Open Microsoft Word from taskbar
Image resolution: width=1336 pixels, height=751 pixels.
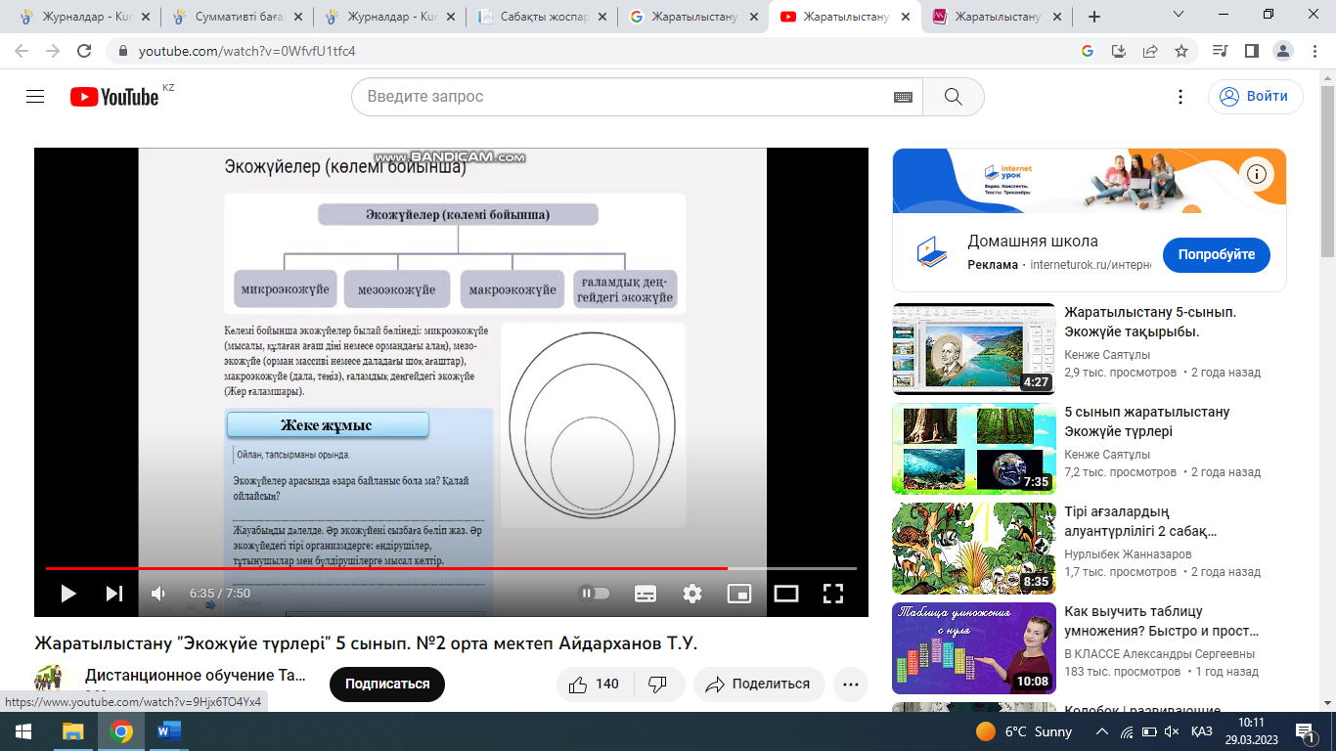tap(169, 731)
